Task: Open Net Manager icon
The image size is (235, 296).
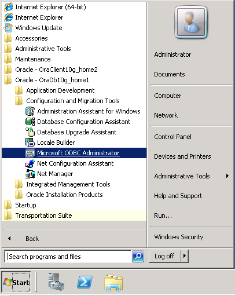Action: 30,174
